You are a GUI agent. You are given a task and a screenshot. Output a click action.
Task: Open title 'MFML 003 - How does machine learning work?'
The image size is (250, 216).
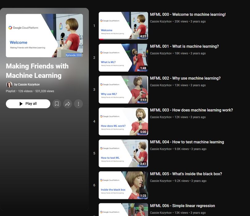click(x=191, y=110)
